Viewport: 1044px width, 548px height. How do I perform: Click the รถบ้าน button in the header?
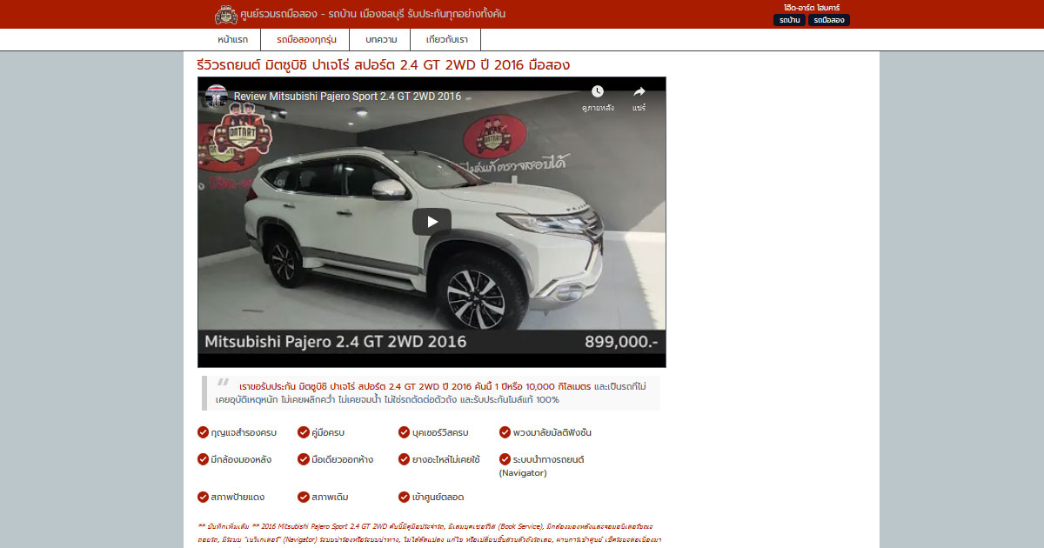790,20
